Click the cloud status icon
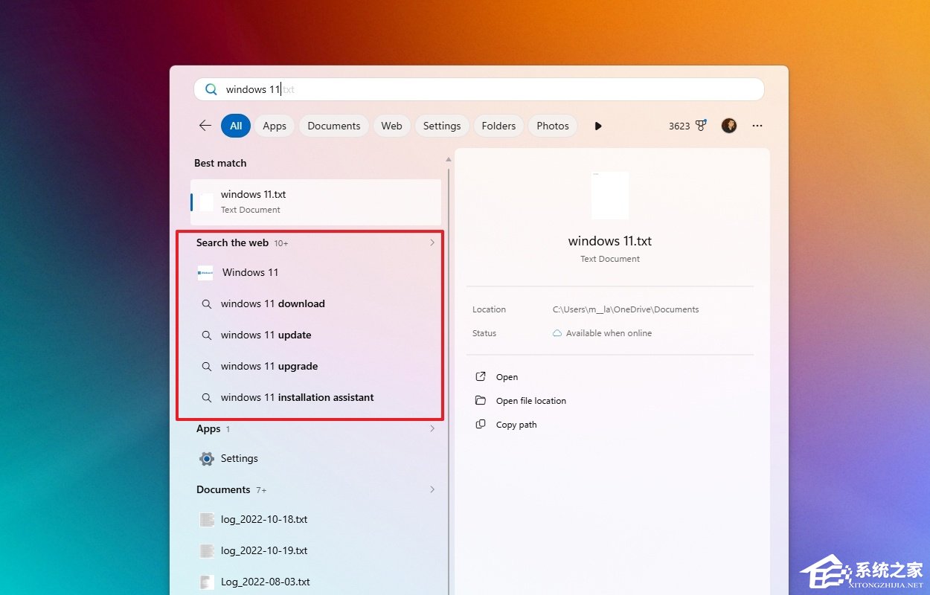The height and width of the screenshot is (595, 930). pyautogui.click(x=557, y=333)
